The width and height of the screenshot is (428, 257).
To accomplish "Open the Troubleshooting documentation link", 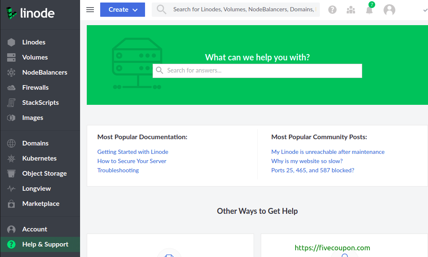I will (118, 170).
